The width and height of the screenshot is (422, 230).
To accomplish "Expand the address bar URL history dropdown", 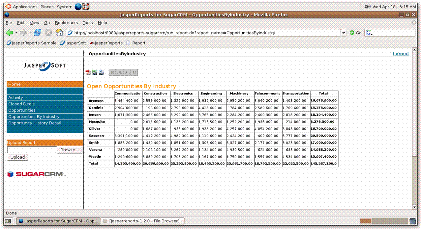I will [x=344, y=33].
